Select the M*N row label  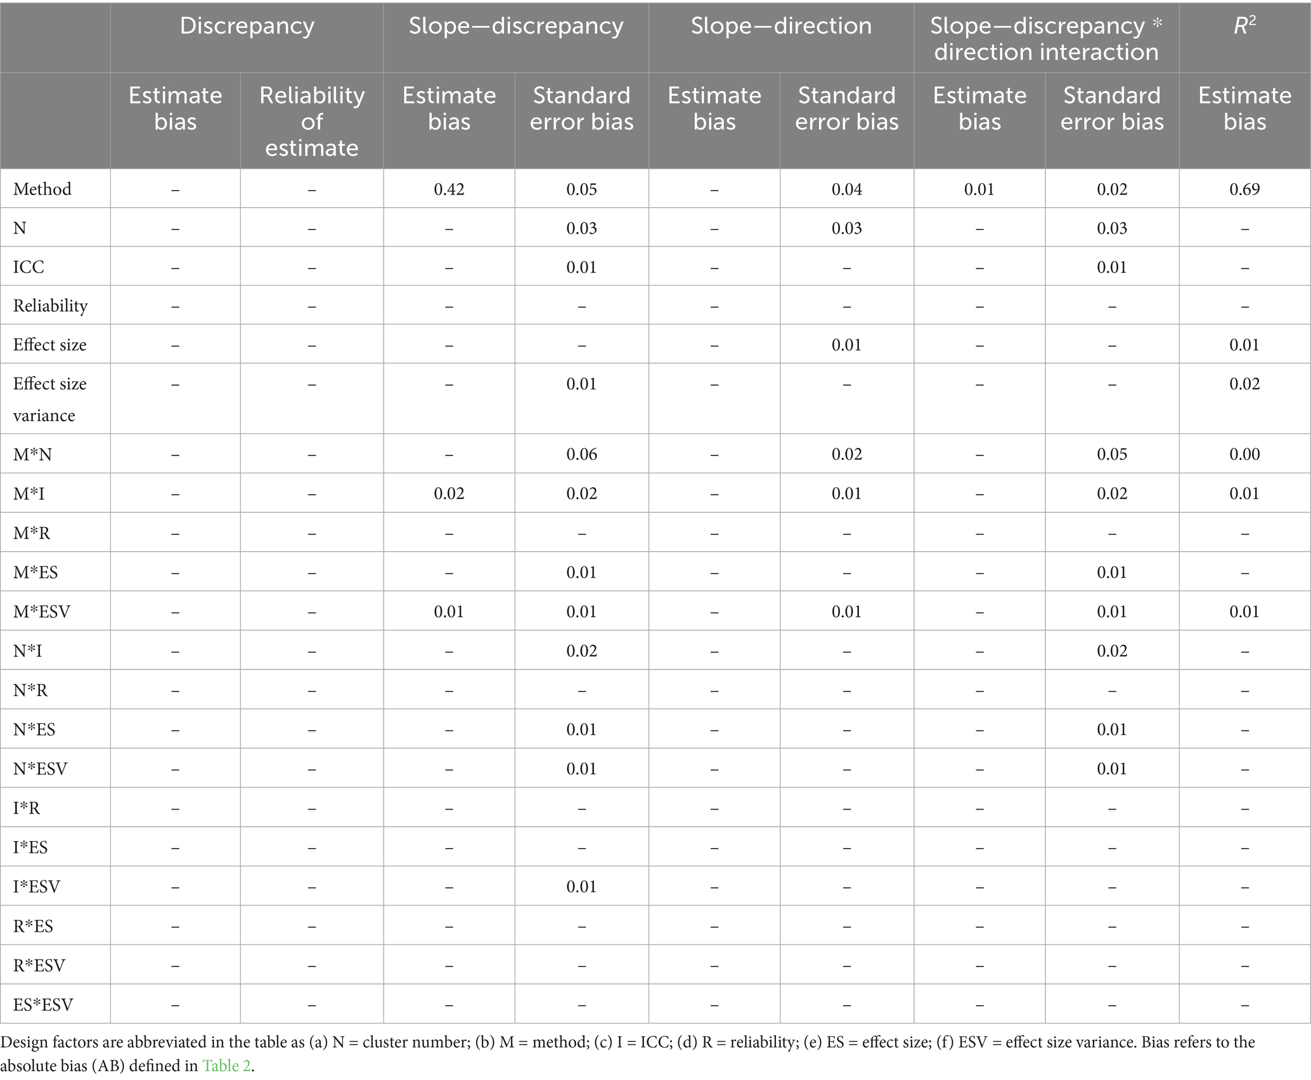coord(32,454)
